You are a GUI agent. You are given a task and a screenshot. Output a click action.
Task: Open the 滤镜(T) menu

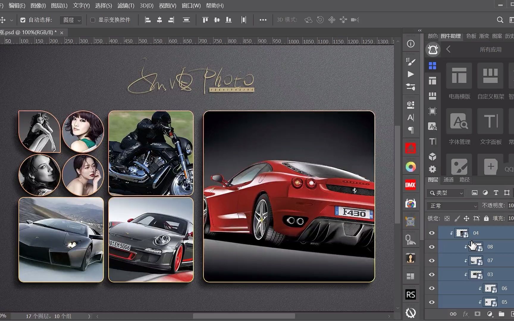(x=126, y=6)
